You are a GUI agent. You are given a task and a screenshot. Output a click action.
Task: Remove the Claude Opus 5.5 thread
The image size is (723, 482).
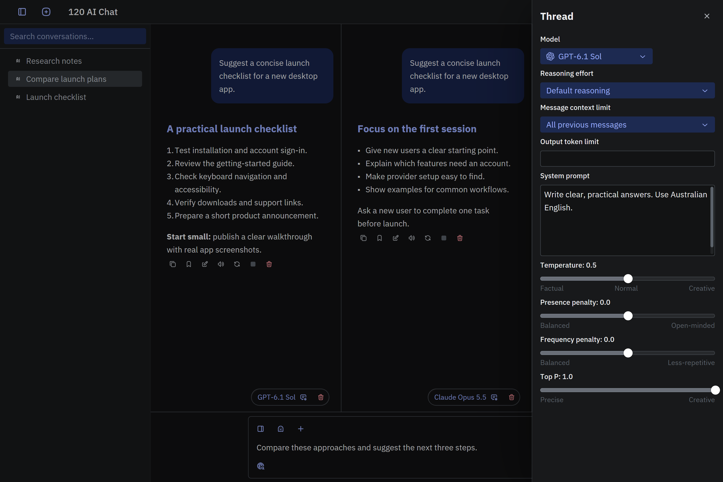click(512, 397)
